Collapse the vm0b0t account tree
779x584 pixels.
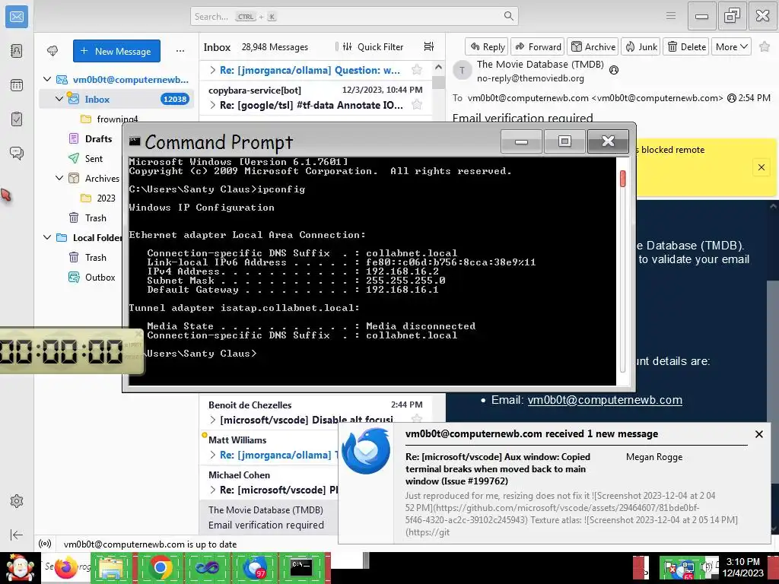pos(47,79)
